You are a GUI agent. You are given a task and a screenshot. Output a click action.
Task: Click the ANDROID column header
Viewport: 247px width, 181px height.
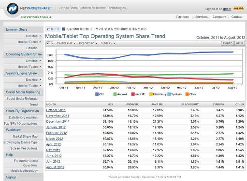click(x=132, y=104)
